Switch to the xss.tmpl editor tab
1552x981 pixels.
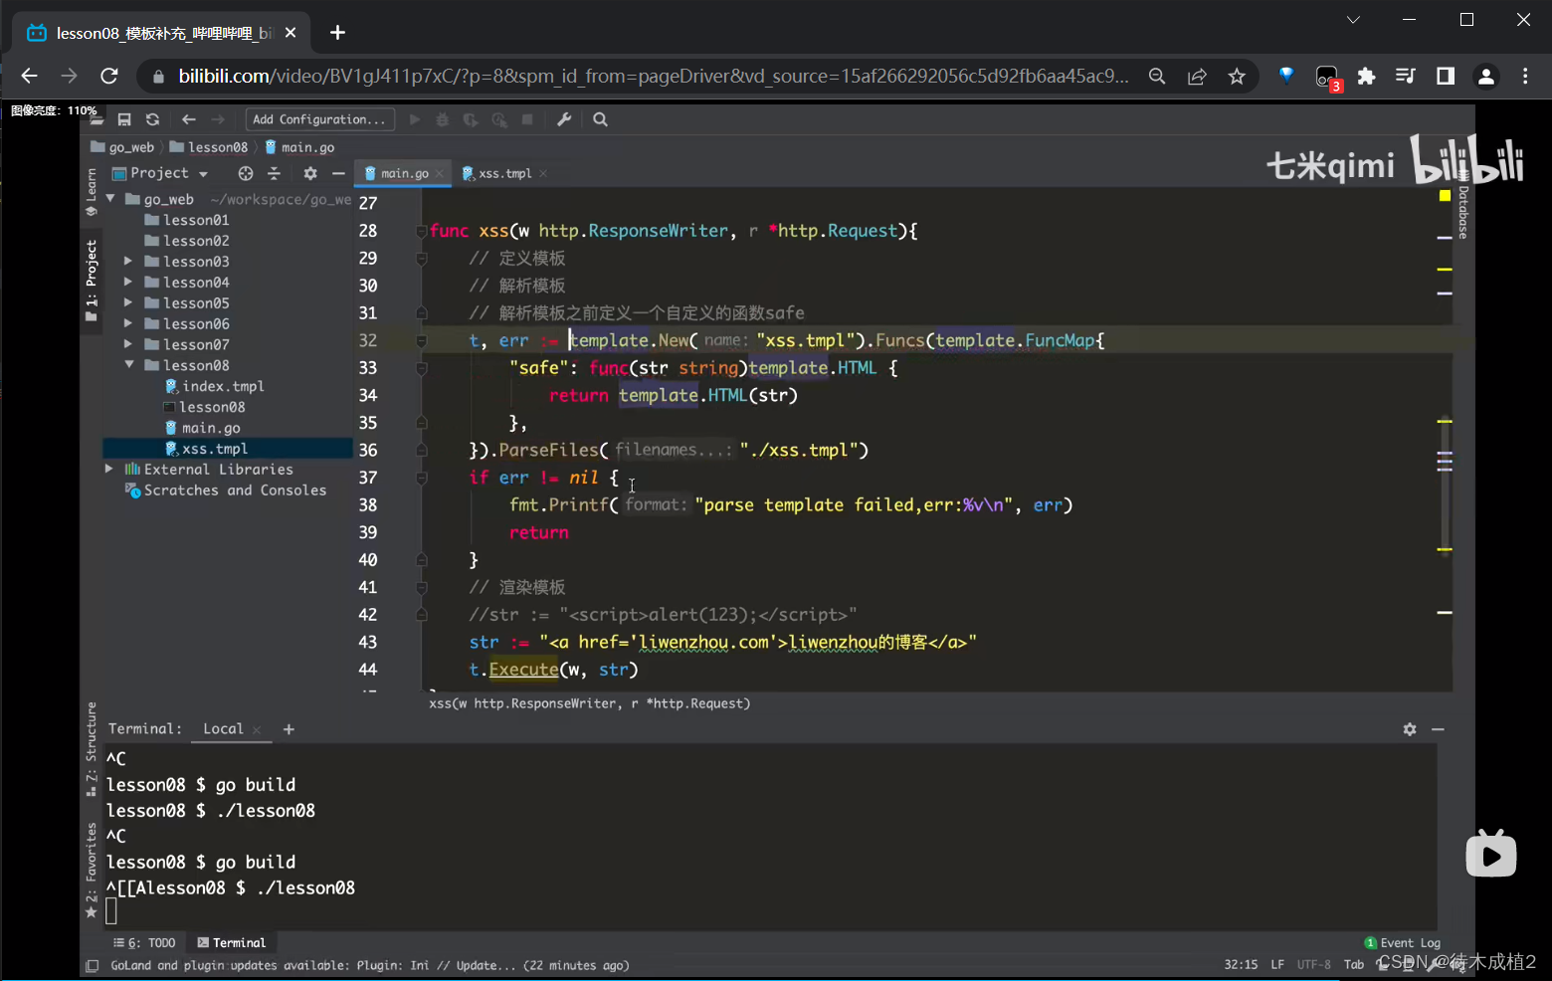(x=504, y=173)
